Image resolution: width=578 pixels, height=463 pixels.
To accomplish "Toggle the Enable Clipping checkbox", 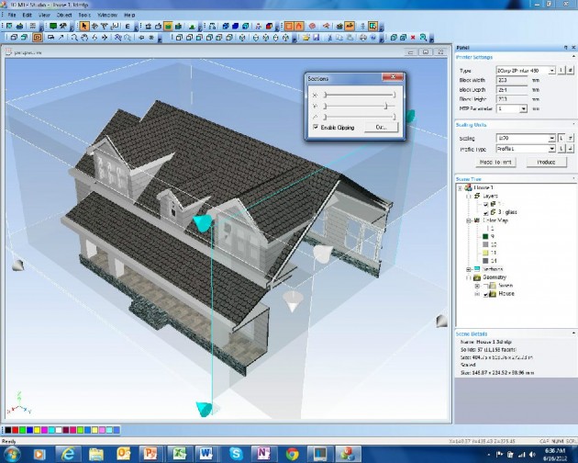I will [x=316, y=128].
